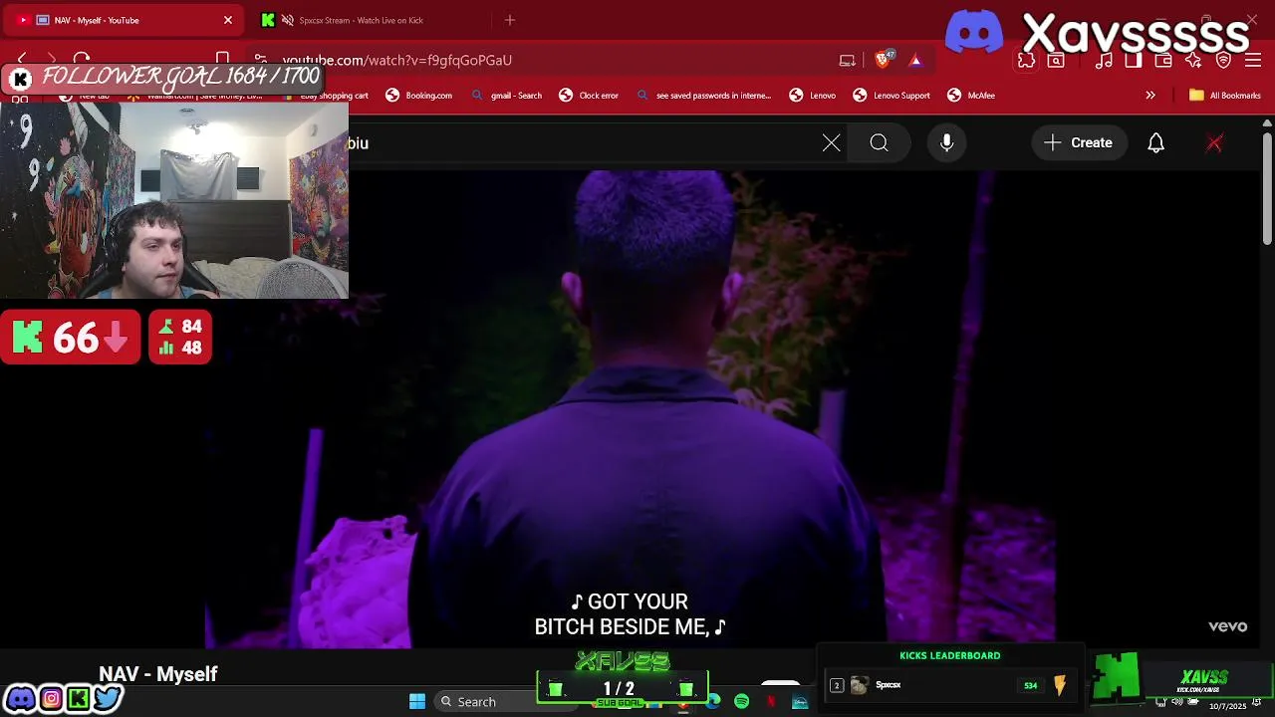
Task: Click the YouTube Create button
Action: (x=1079, y=143)
